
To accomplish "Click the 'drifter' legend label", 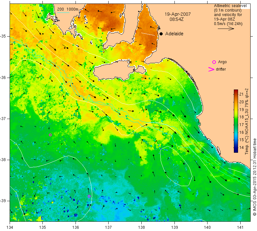I will coord(221,69).
